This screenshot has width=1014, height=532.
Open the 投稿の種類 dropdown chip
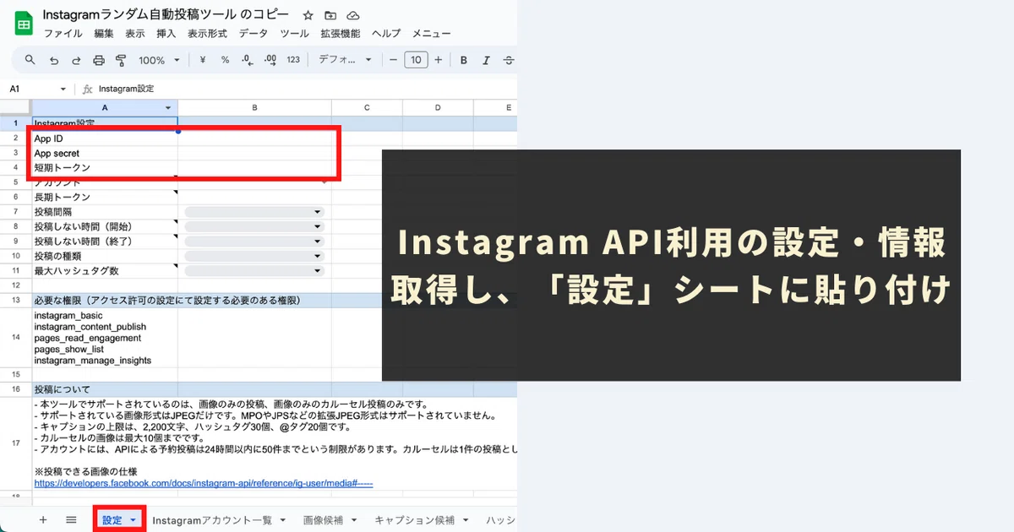coord(254,256)
